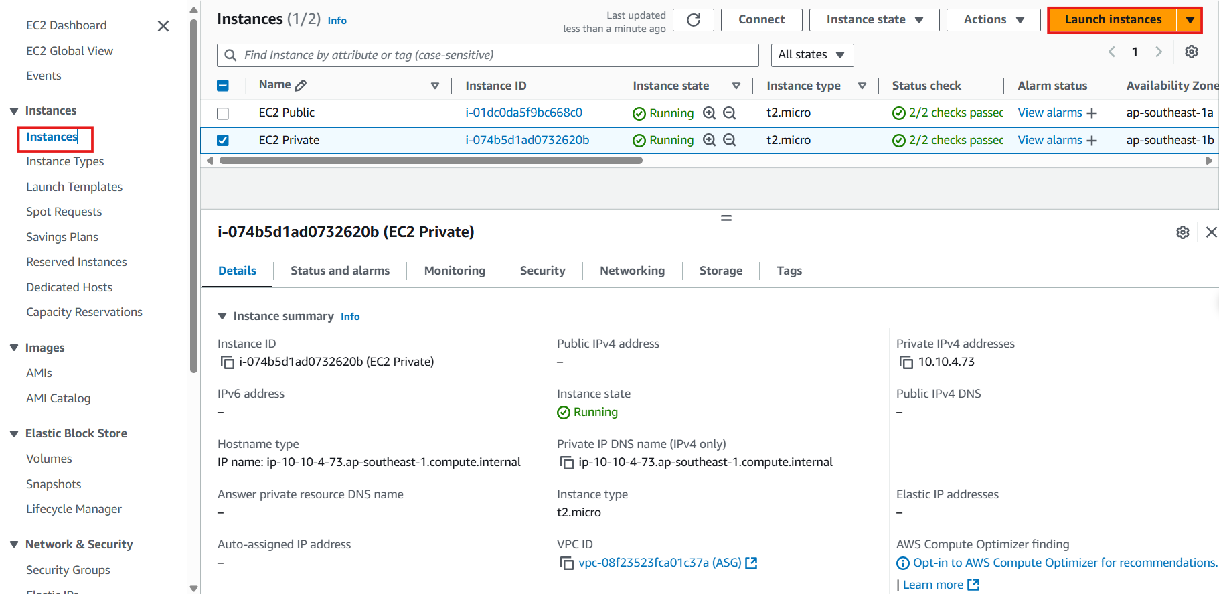1219x594 pixels.
Task: Copy the Instance ID in details
Action: click(x=228, y=362)
